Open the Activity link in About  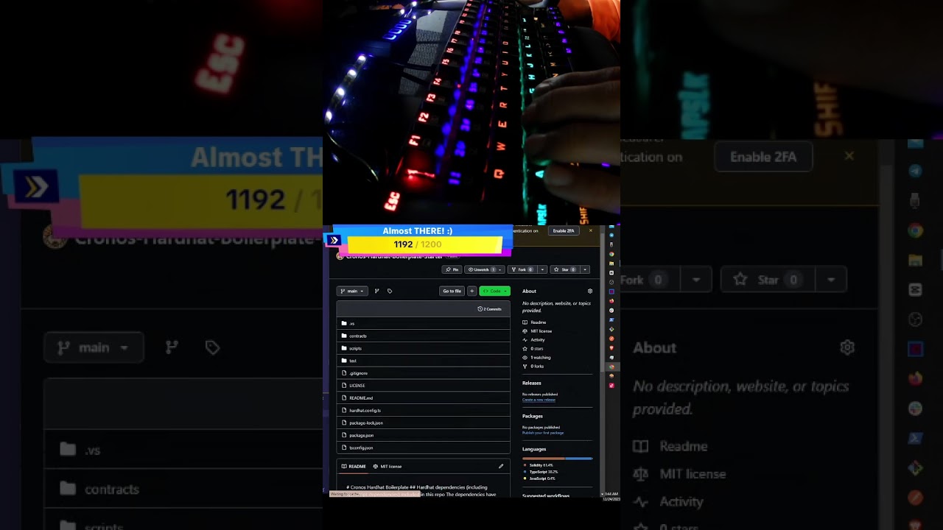(x=534, y=340)
